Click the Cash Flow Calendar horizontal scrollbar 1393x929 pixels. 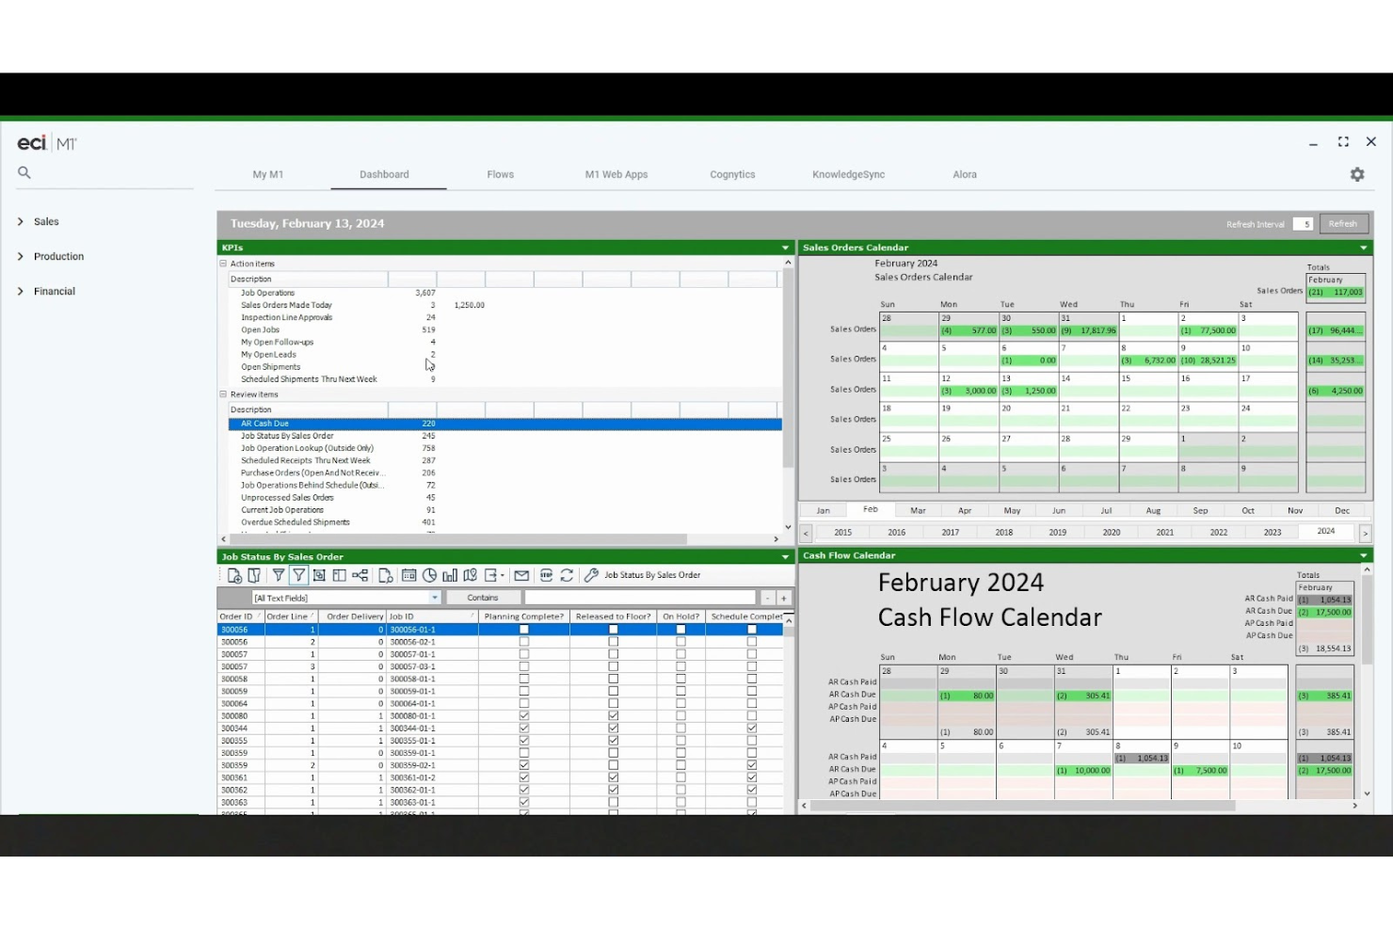coord(1022,806)
